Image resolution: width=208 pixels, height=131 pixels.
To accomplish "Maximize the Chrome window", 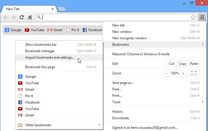I will pos(192,3).
